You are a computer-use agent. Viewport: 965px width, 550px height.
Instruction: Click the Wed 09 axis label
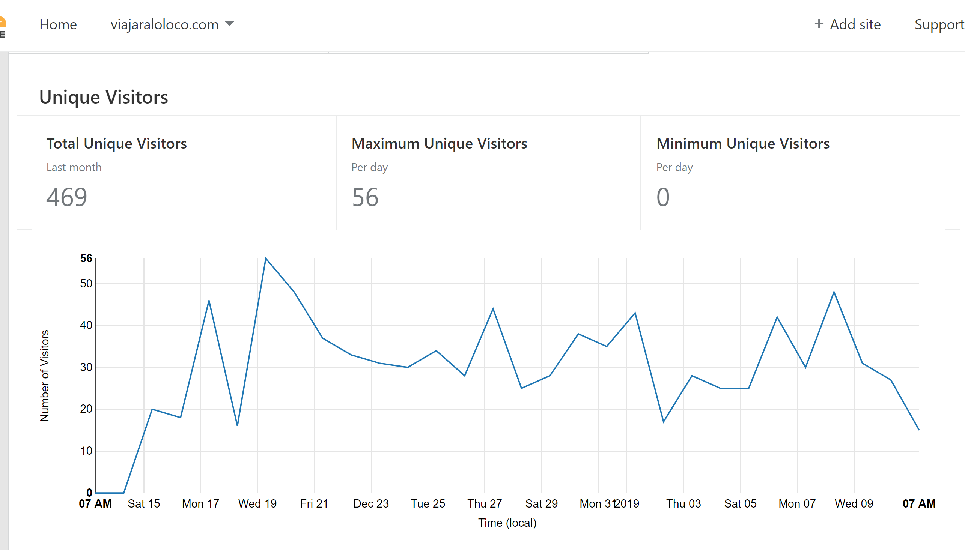click(x=854, y=503)
